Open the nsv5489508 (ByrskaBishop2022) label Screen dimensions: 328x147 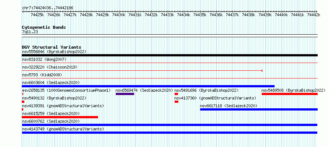293,90
